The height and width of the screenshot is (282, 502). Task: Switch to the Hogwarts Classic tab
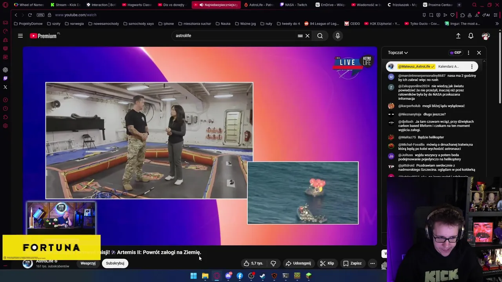coord(137,5)
